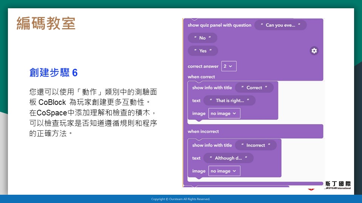
Task: Open the quiz block settings gear
Action: pos(314,51)
